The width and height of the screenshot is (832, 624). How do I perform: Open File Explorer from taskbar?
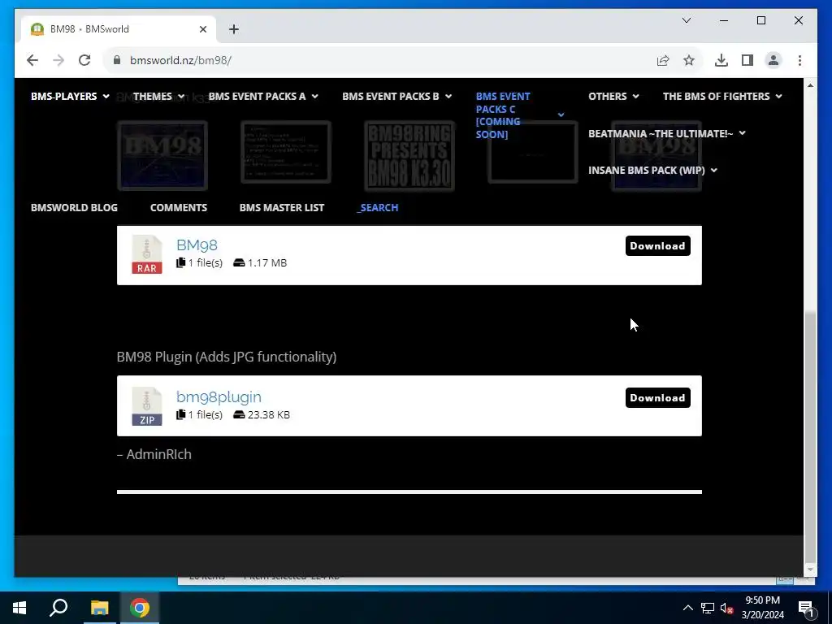pyautogui.click(x=99, y=608)
